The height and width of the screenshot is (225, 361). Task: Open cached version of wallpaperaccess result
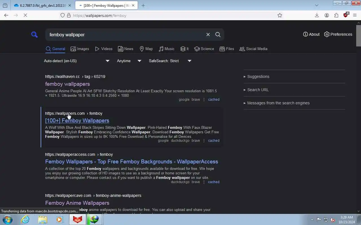(213, 182)
